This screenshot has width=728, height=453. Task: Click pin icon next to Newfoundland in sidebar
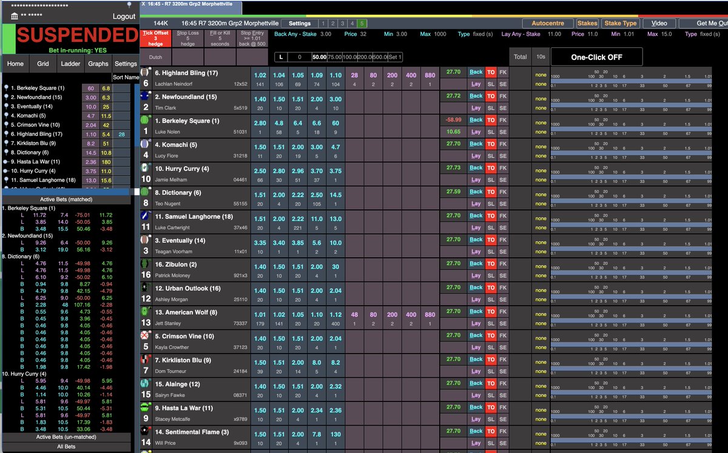(x=7, y=97)
